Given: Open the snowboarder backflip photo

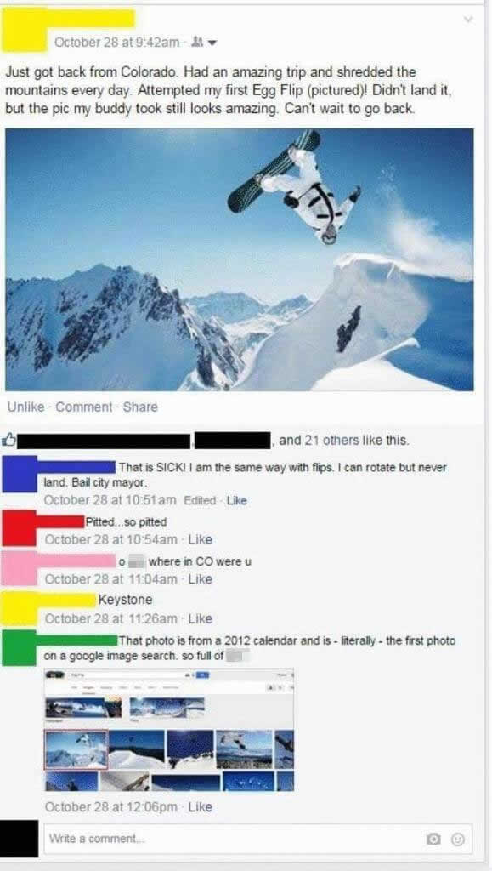Looking at the screenshot, I should coord(240,259).
